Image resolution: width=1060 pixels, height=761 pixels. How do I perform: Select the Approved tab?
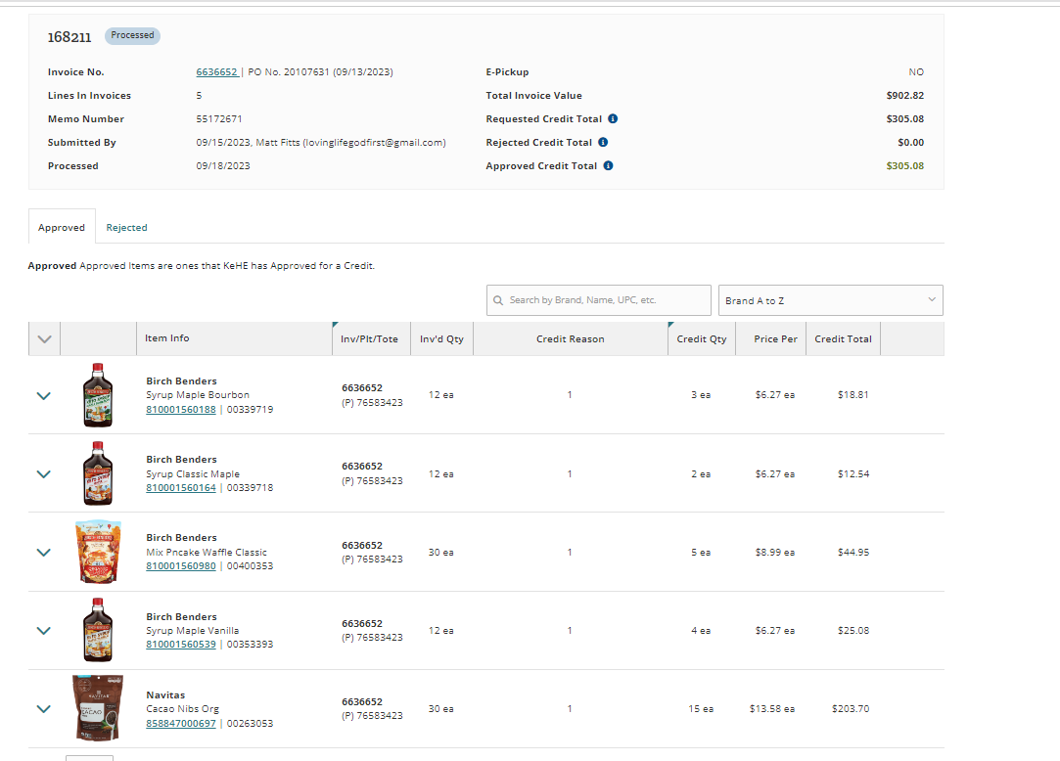[x=62, y=228]
